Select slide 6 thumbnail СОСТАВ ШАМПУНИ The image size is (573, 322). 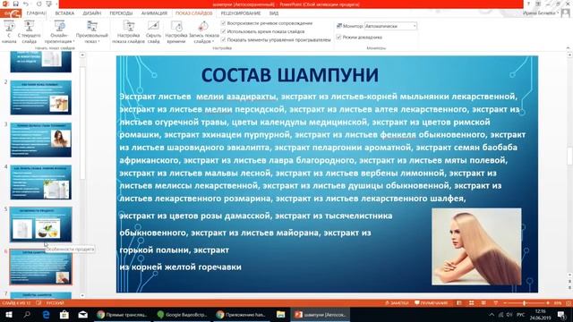point(41,267)
